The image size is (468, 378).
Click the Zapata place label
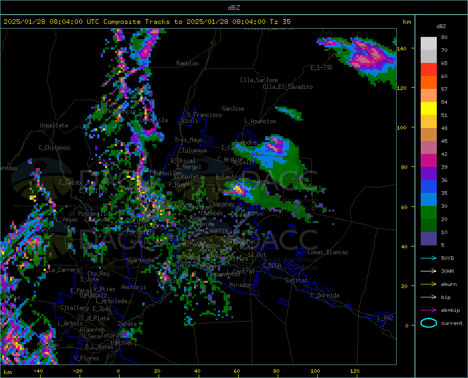pos(127,324)
